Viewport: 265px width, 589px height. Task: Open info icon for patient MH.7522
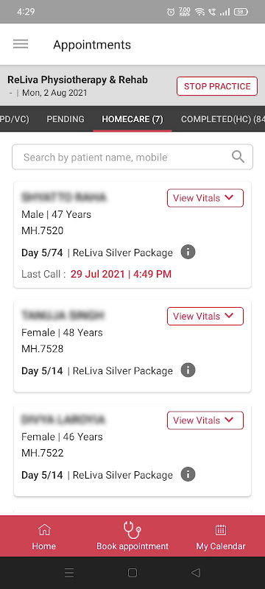coord(188,474)
